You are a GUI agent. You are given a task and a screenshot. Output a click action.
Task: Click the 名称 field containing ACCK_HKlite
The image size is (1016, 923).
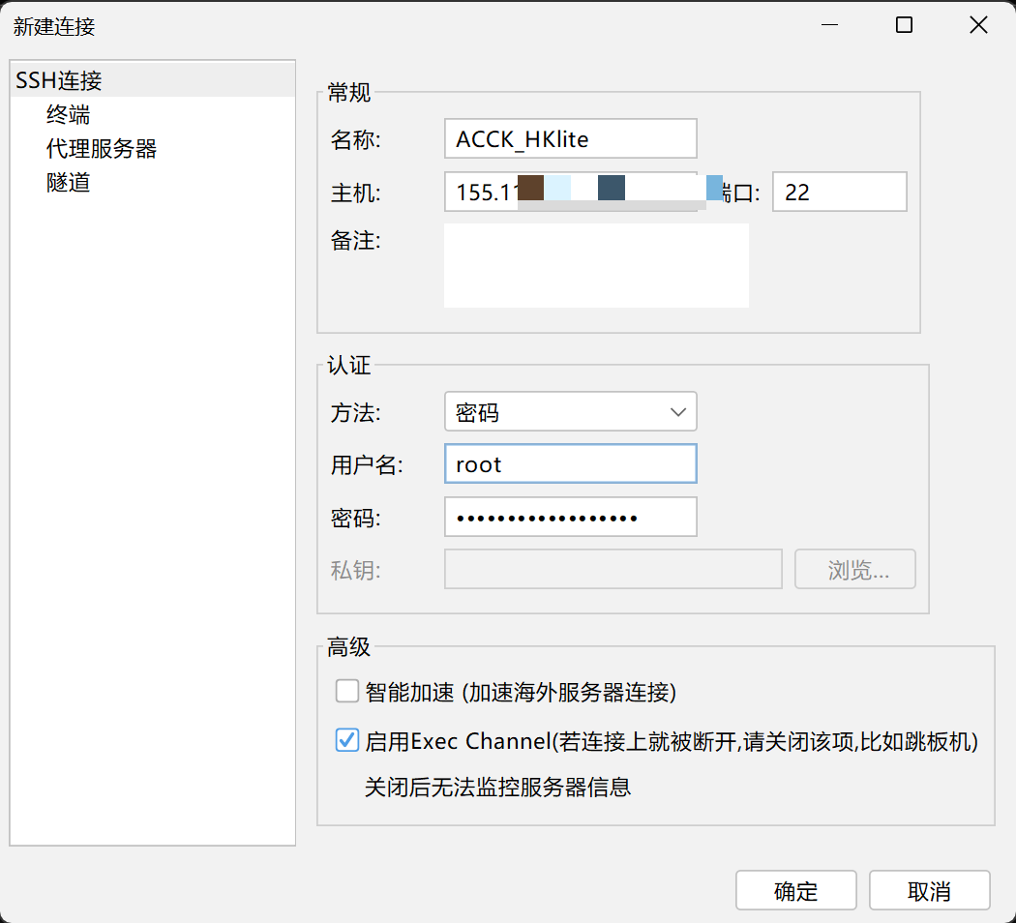tap(570, 138)
